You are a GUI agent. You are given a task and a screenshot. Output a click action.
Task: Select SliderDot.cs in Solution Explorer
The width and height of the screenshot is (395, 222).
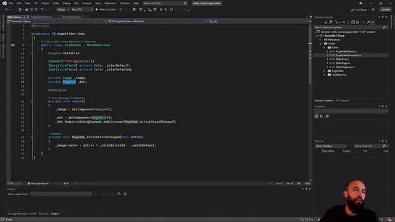click(x=342, y=59)
